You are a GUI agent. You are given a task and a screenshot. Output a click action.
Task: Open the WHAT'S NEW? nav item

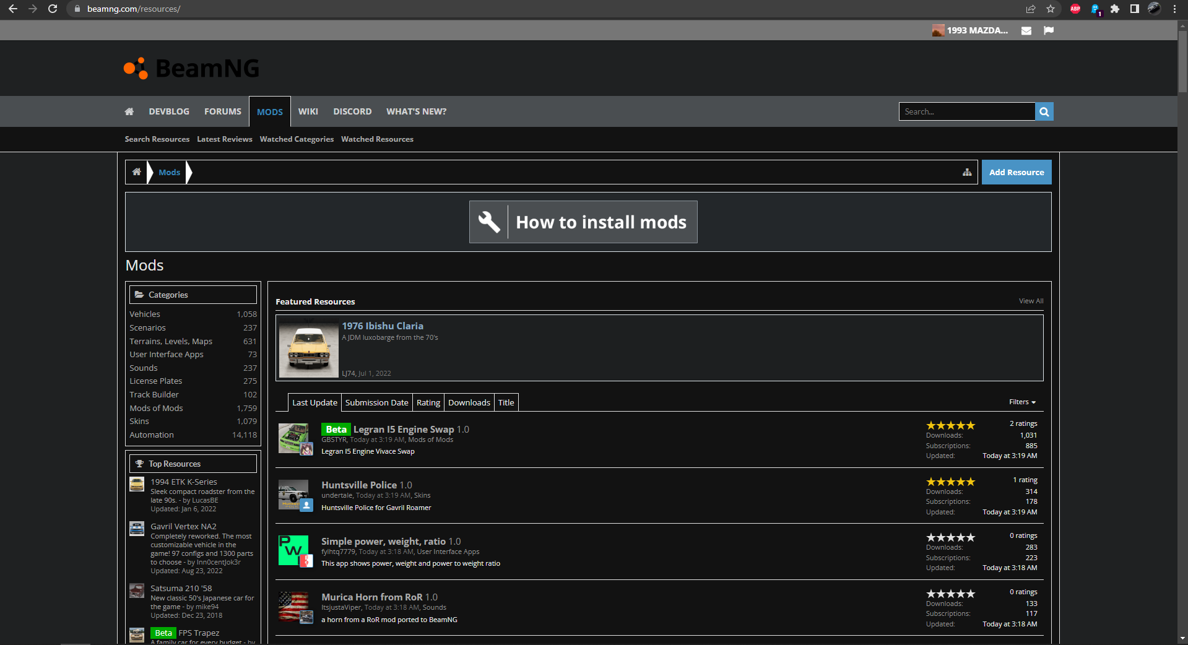(417, 111)
